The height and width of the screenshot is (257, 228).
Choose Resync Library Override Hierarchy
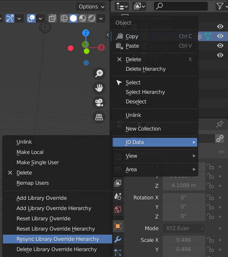tap(58, 239)
